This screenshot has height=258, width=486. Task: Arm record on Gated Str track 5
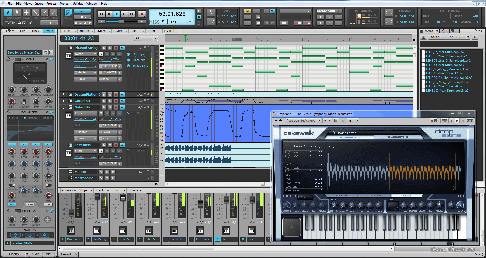pyautogui.click(x=116, y=107)
